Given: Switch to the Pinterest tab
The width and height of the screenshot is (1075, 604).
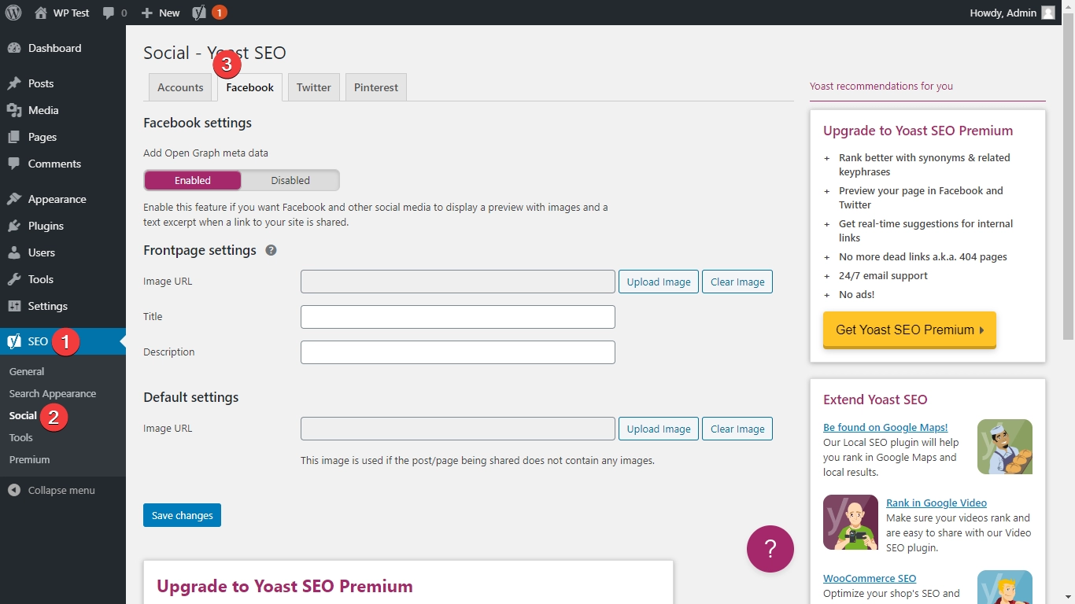Looking at the screenshot, I should click(376, 87).
